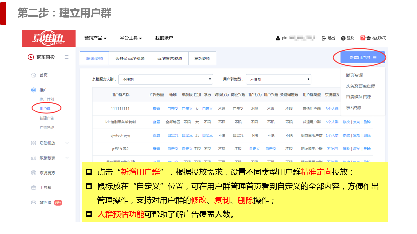
Task: Click the 京准通 logo
Action: pyautogui.click(x=49, y=38)
